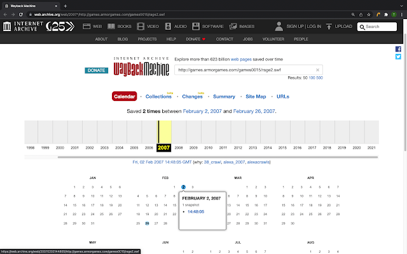The image size is (407, 254).
Task: Set results to 100
Action: (312, 77)
